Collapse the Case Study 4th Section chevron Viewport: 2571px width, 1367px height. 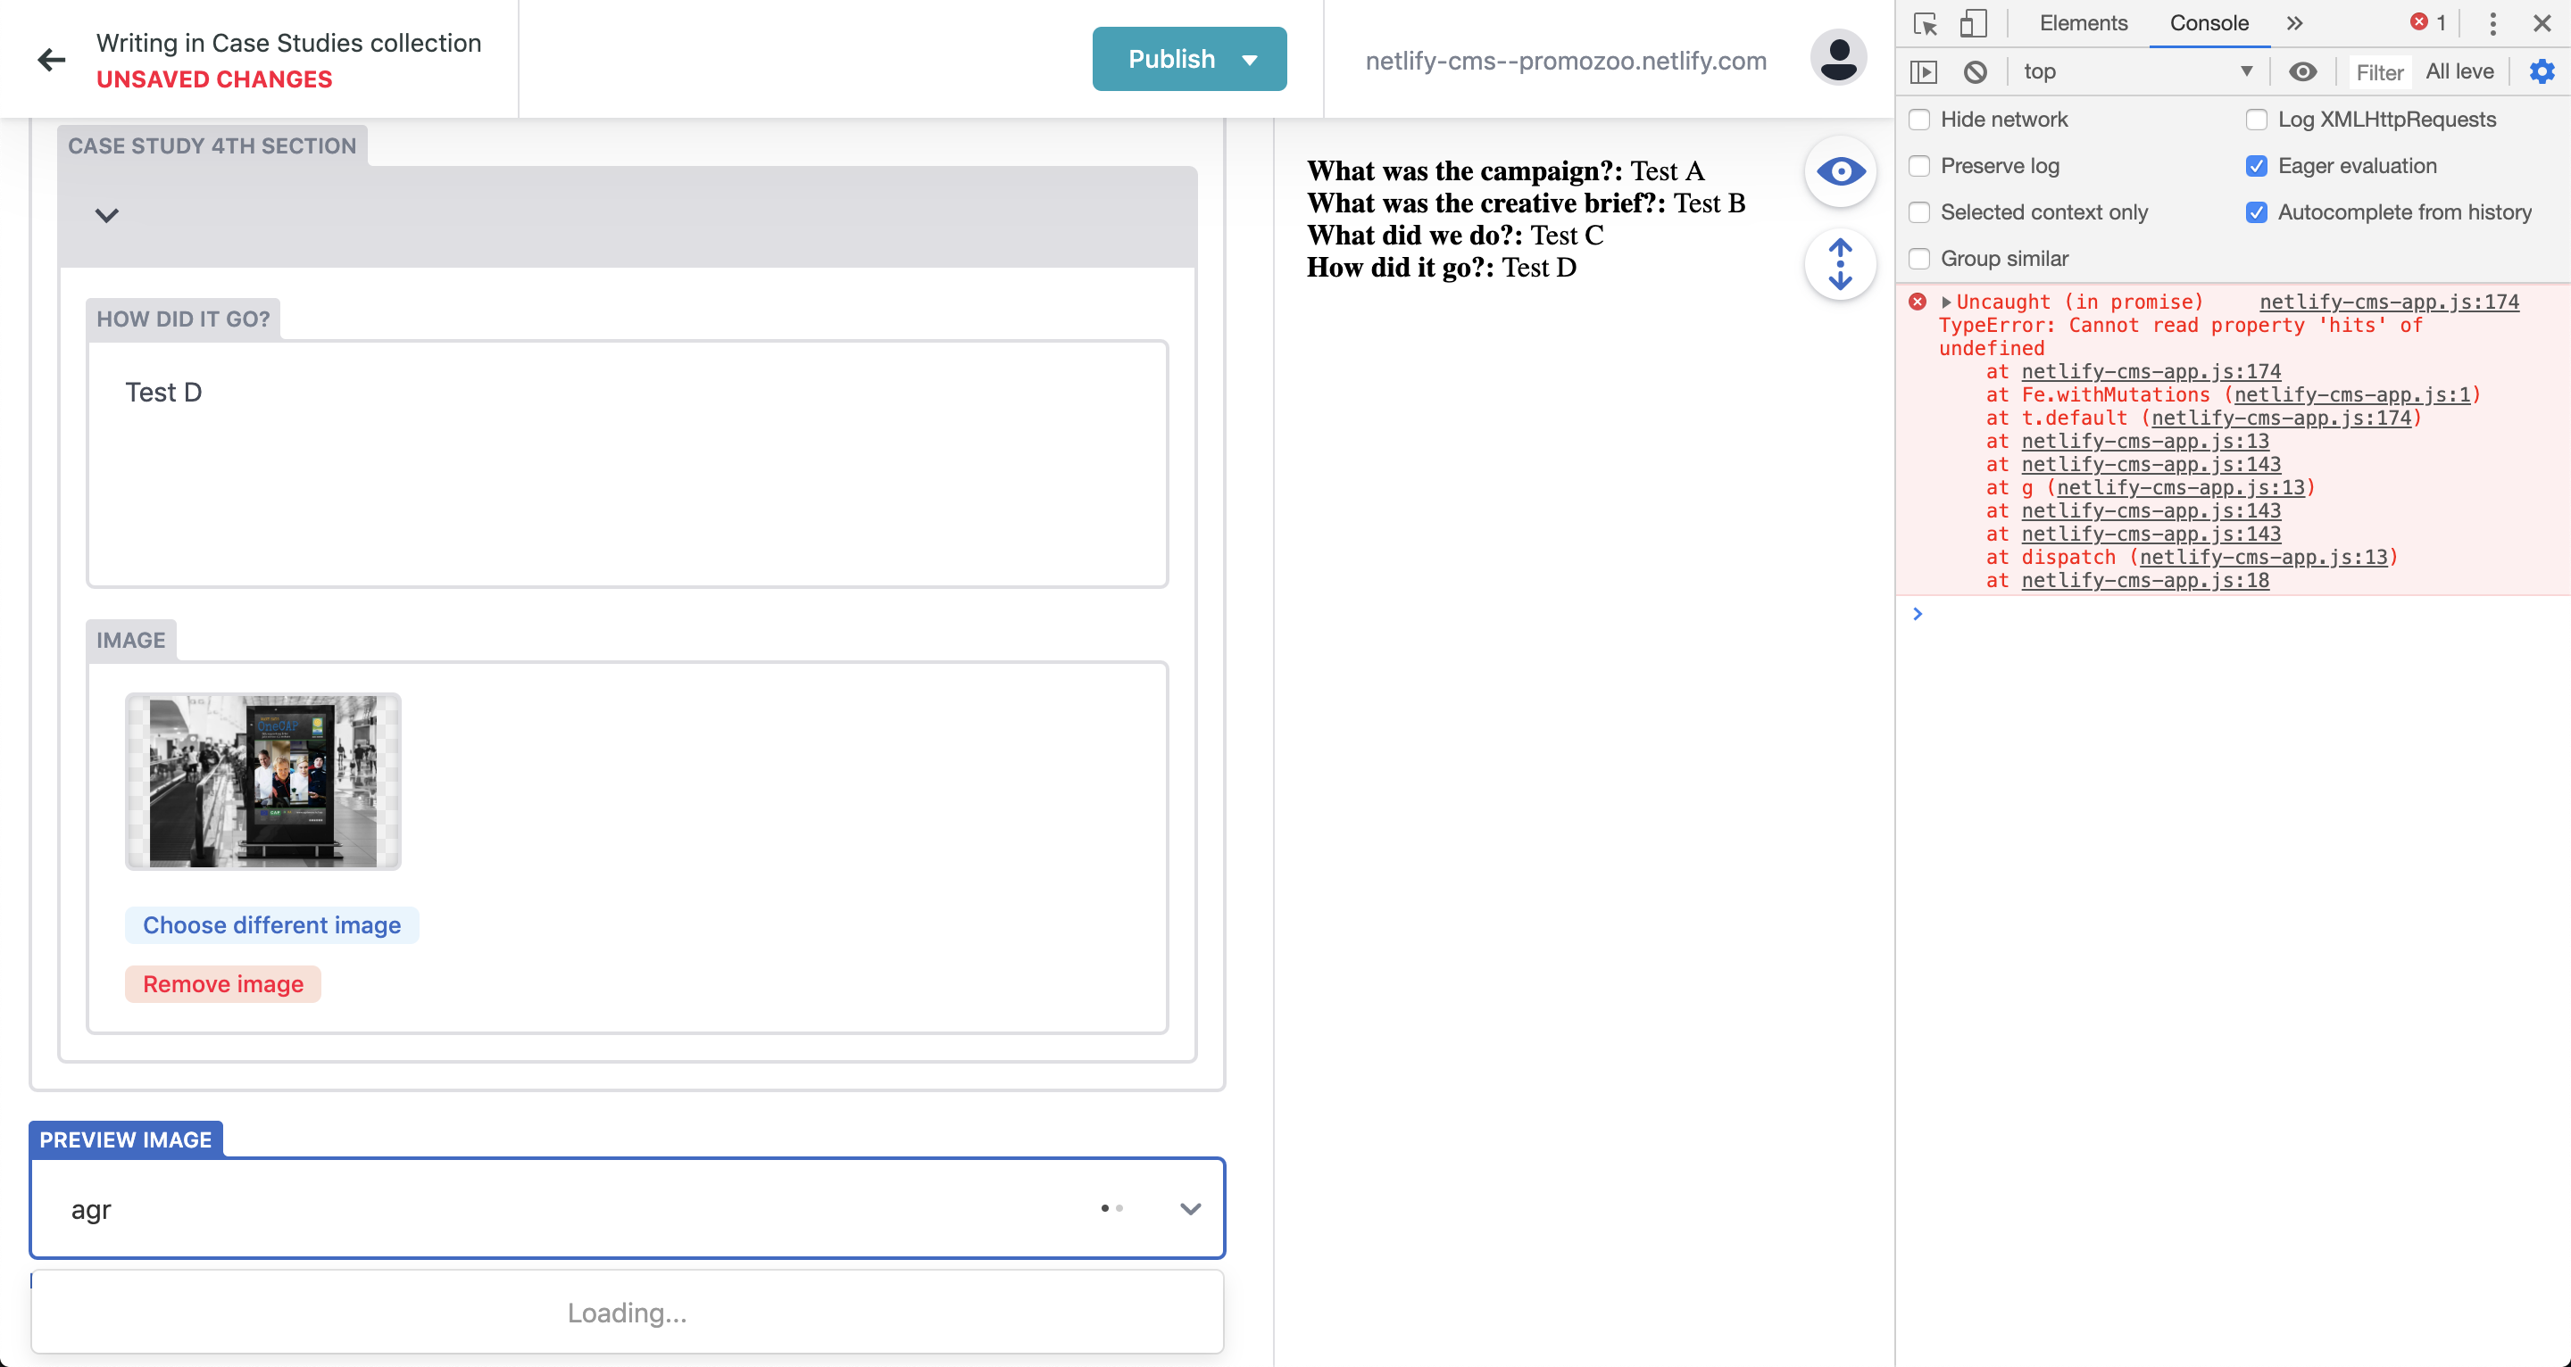pyautogui.click(x=107, y=214)
